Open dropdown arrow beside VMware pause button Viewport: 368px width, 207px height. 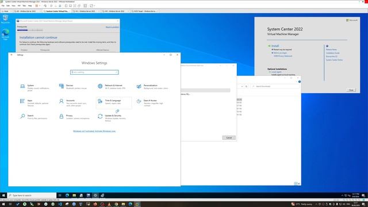pyautogui.click(x=40, y=6)
